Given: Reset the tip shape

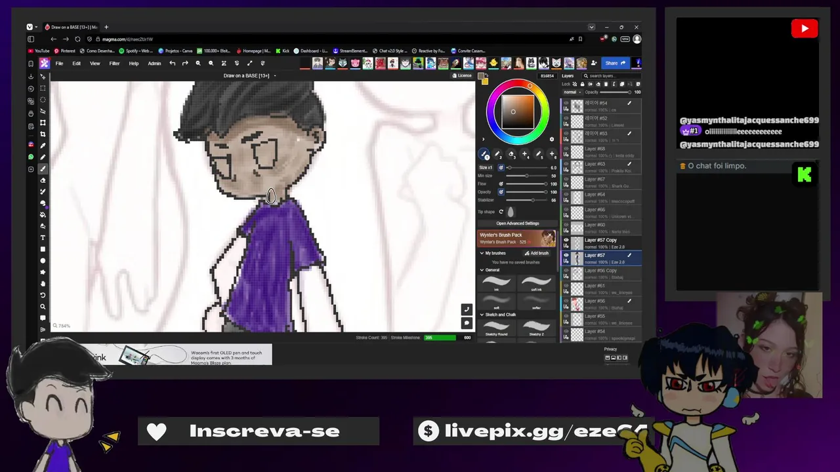Looking at the screenshot, I should (501, 212).
